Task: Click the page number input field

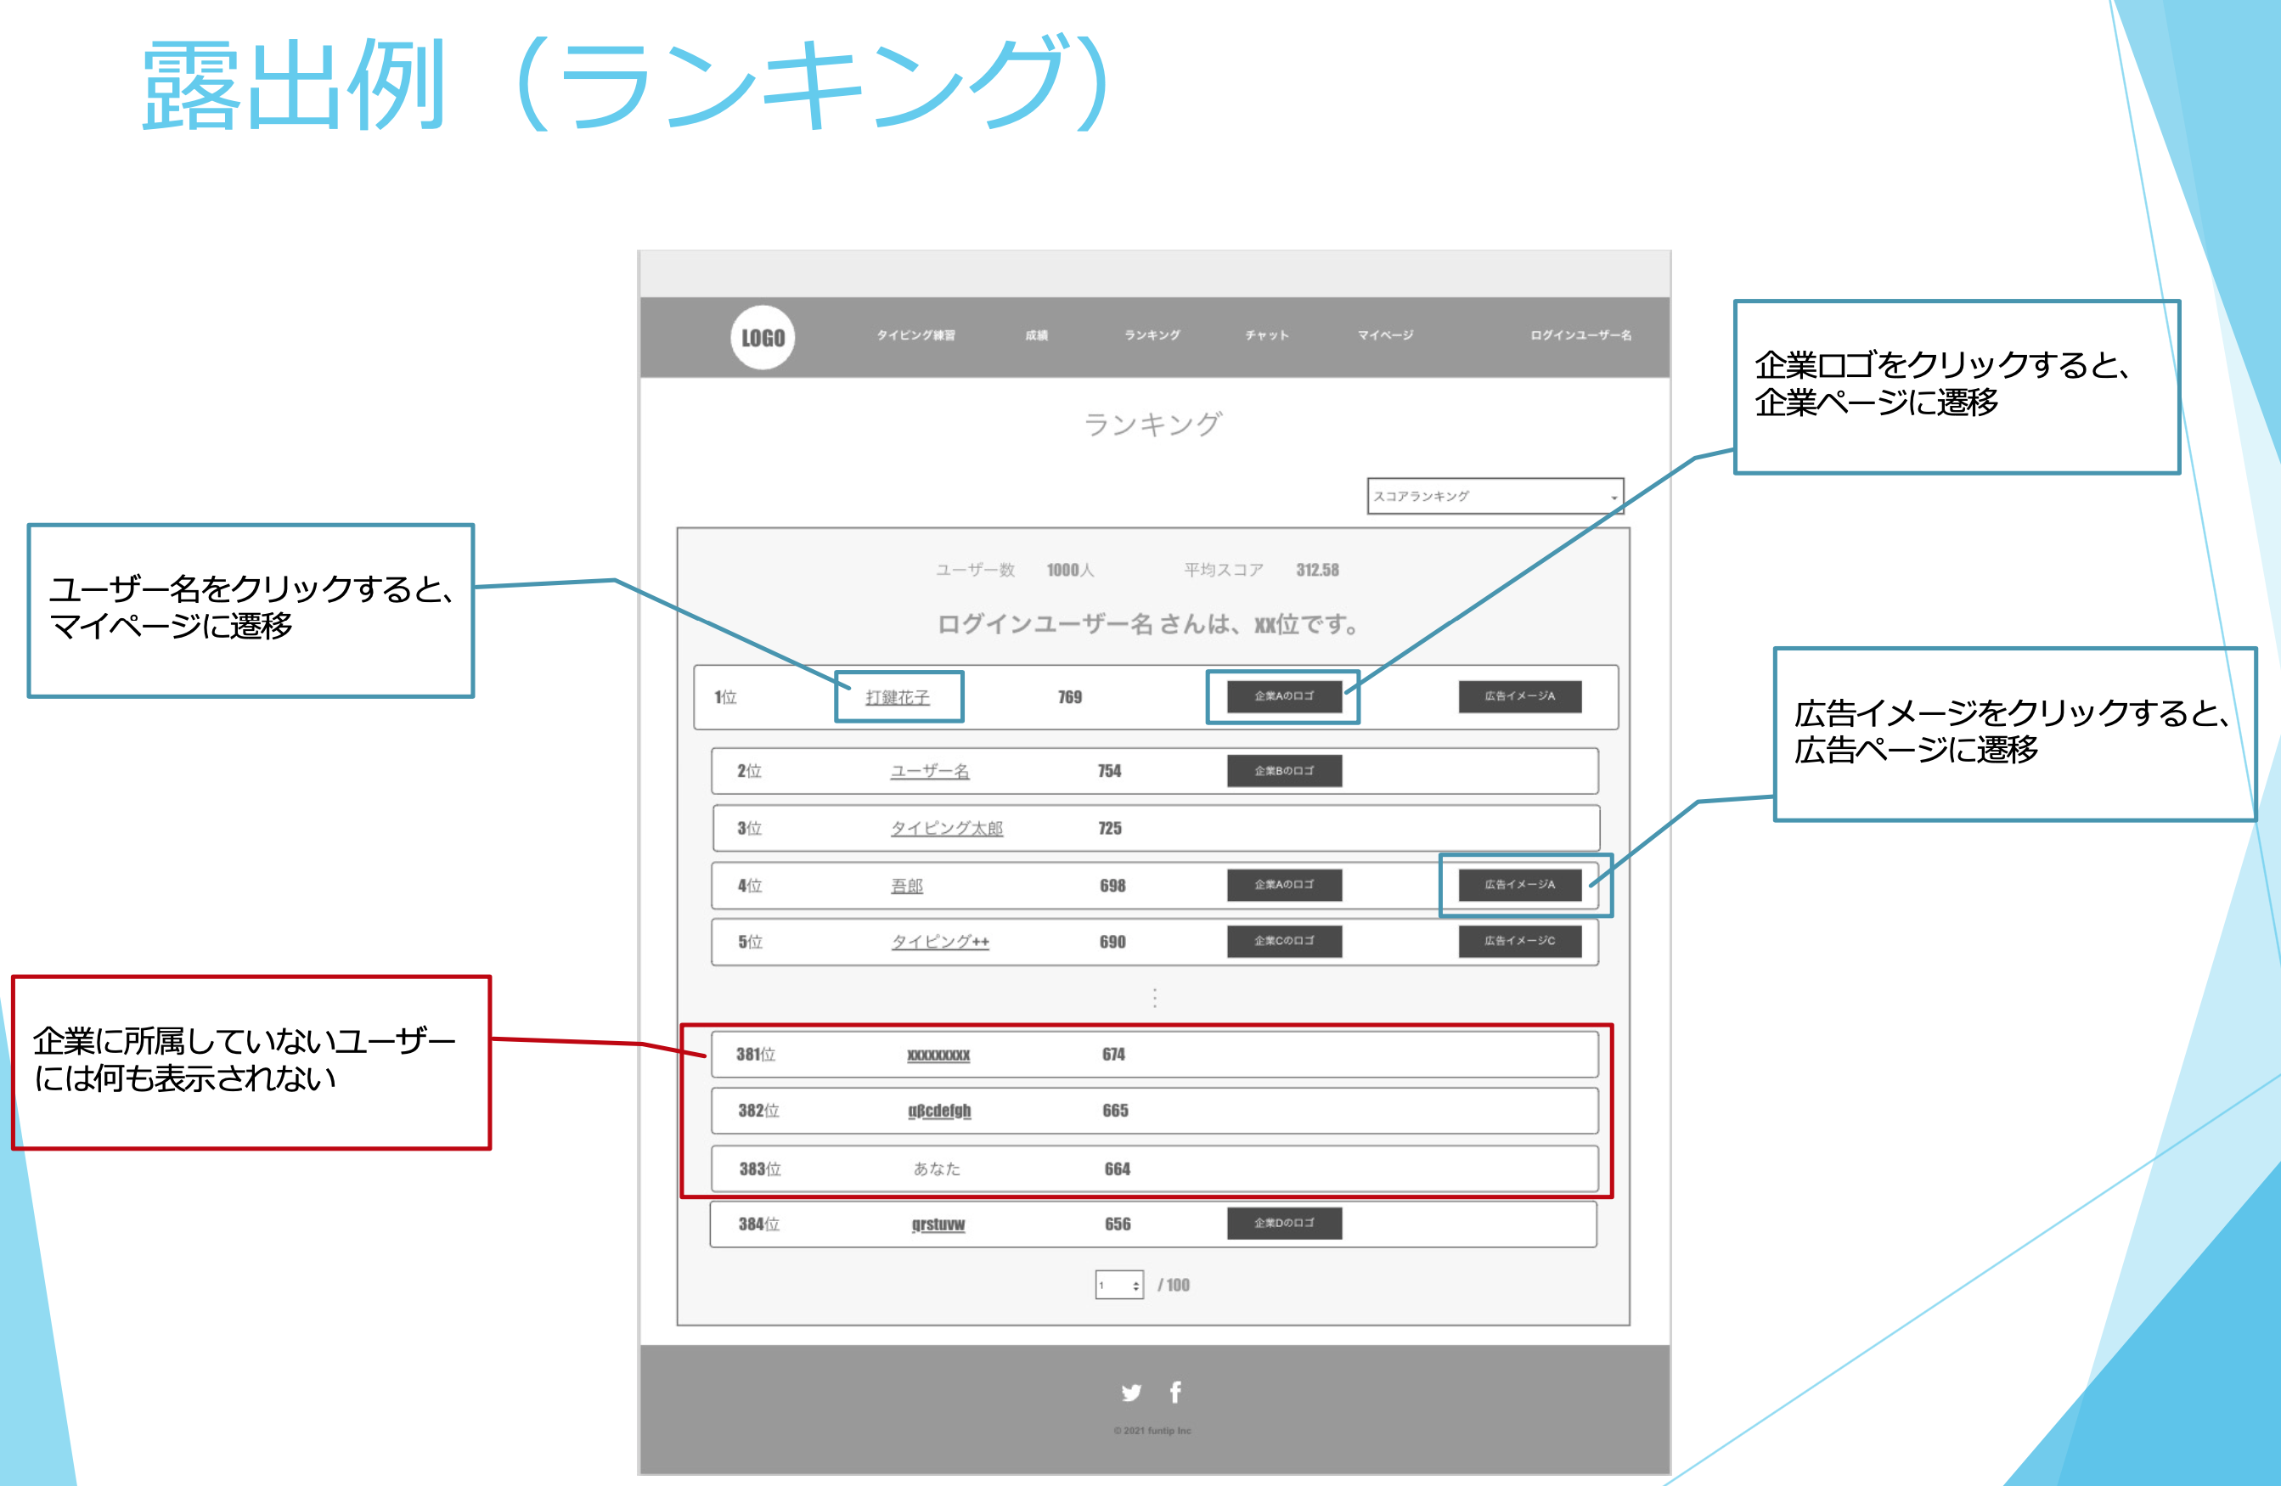Action: click(x=1112, y=1286)
